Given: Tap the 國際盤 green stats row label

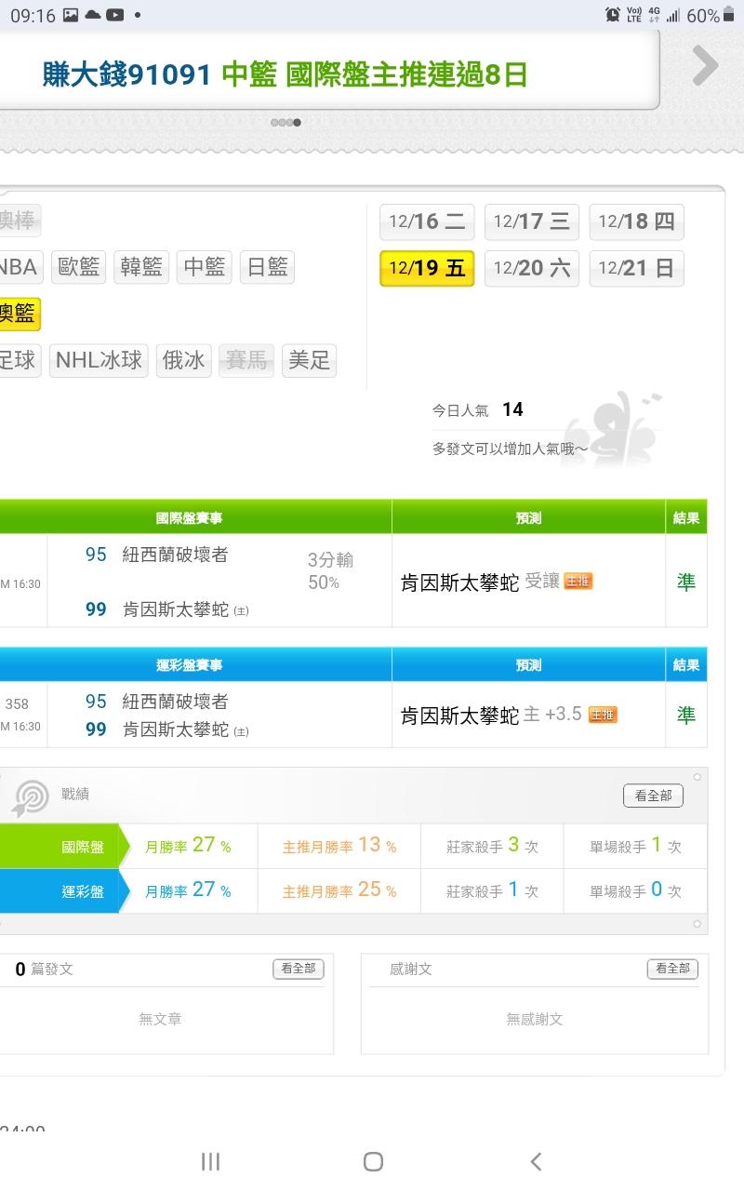Looking at the screenshot, I should click(x=83, y=847).
